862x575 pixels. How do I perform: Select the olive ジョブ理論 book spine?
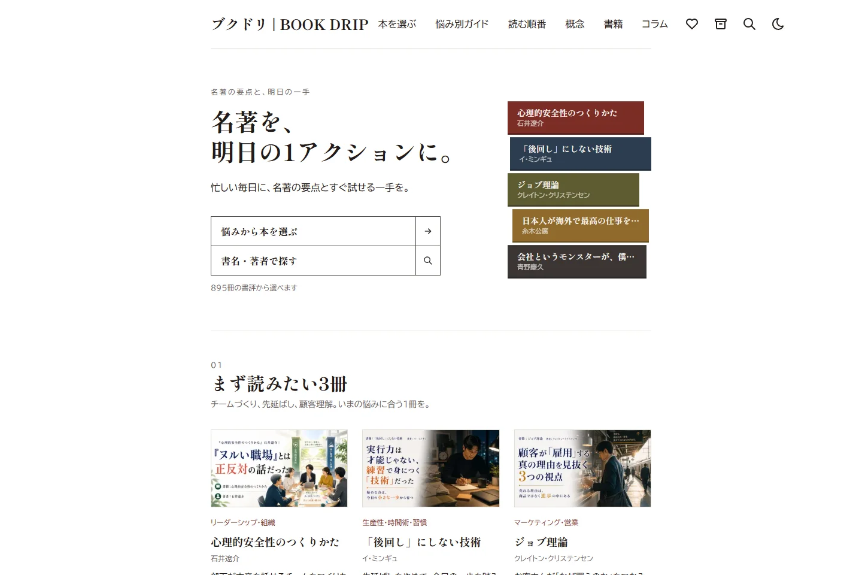(x=573, y=190)
